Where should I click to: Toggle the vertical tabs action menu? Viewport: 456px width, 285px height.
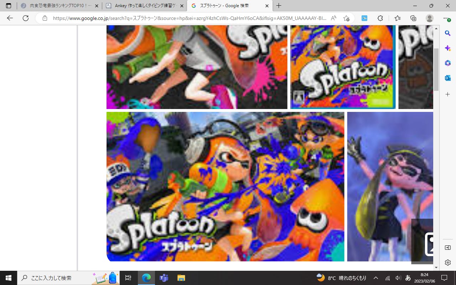point(9,6)
